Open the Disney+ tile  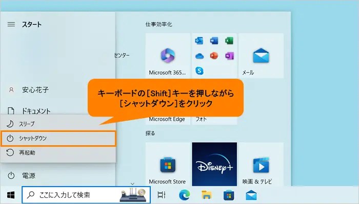tap(214, 164)
